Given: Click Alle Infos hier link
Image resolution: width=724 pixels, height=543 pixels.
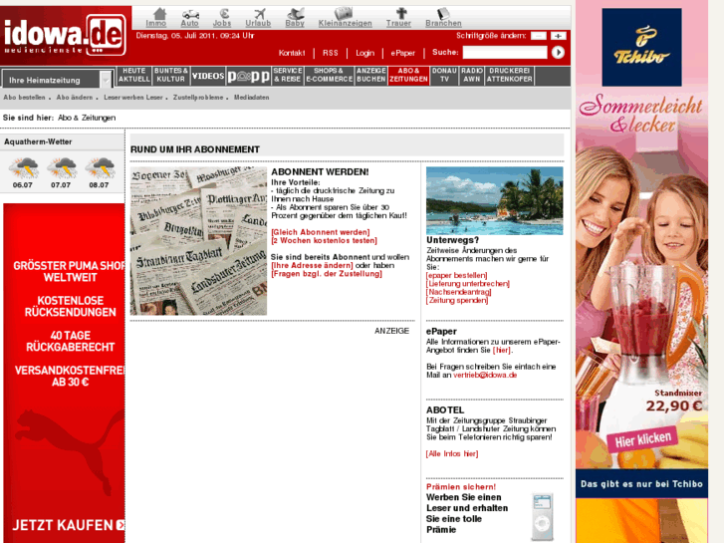Looking at the screenshot, I should point(452,453).
